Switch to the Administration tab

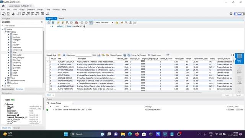pos(8,89)
